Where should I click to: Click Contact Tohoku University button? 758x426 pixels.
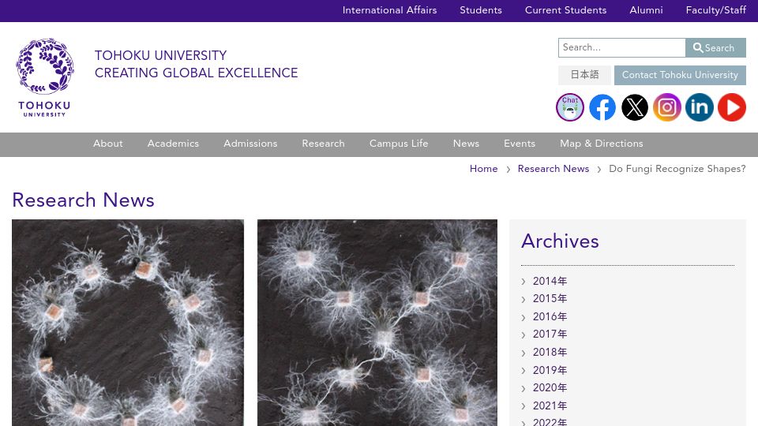[x=680, y=75]
